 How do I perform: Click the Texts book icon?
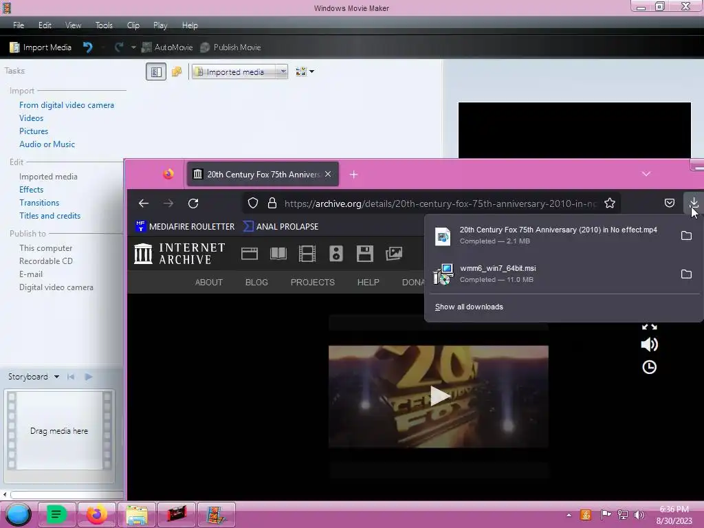278,254
